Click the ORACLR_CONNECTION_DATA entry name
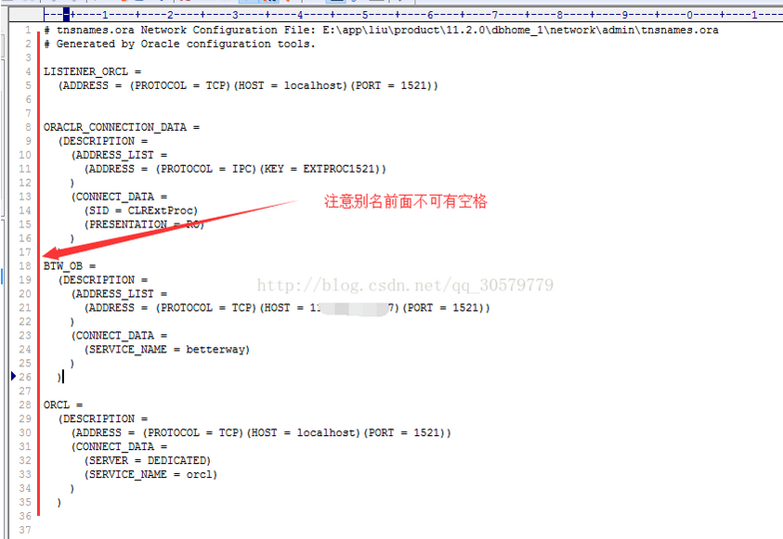 tap(115, 127)
